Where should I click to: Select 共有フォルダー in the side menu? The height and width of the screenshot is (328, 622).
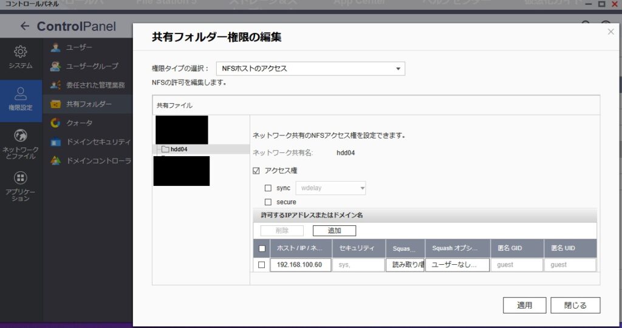click(x=89, y=104)
